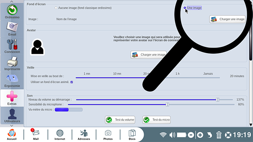Select the Connexion tools icon

[x=12, y=46]
